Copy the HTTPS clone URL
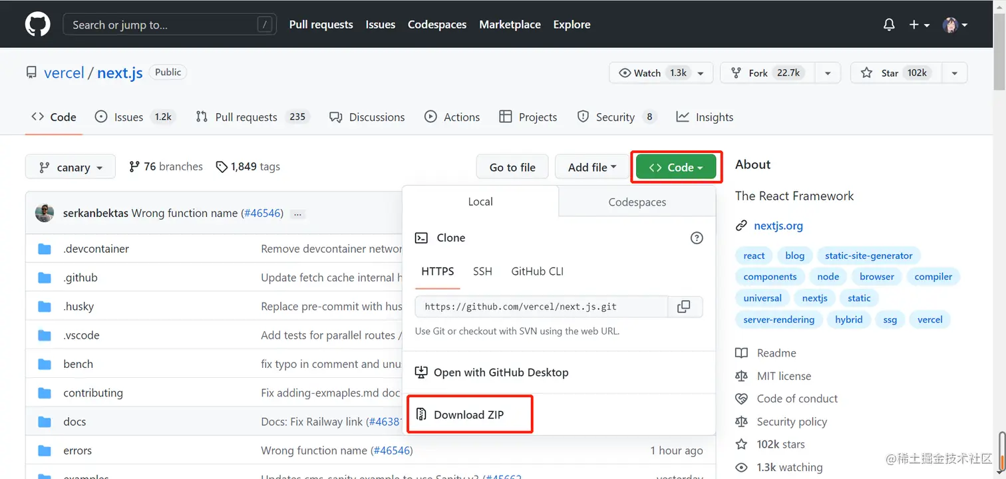Viewport: 1006px width, 479px height. point(683,307)
